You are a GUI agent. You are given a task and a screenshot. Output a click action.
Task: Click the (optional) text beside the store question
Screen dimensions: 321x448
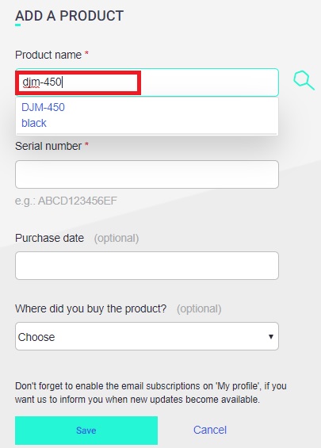click(199, 309)
